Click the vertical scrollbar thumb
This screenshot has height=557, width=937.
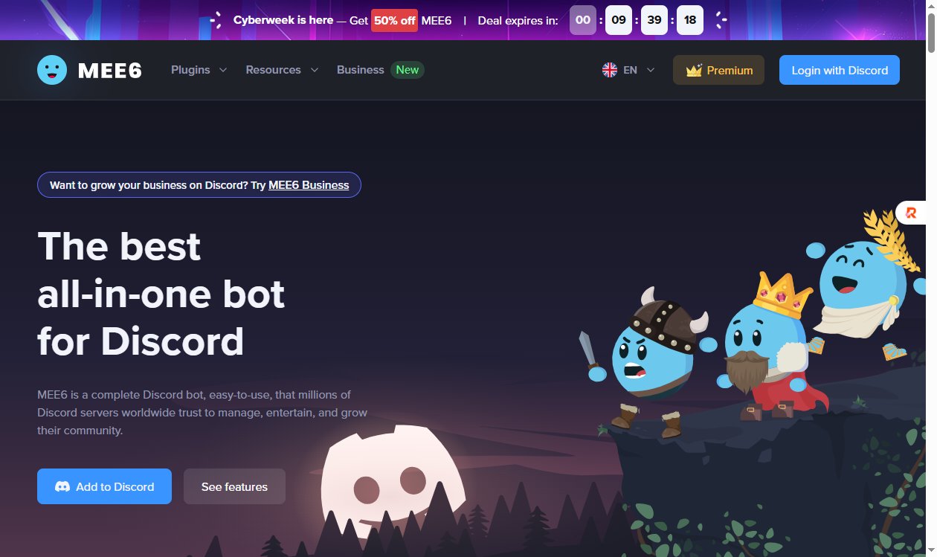(930, 30)
